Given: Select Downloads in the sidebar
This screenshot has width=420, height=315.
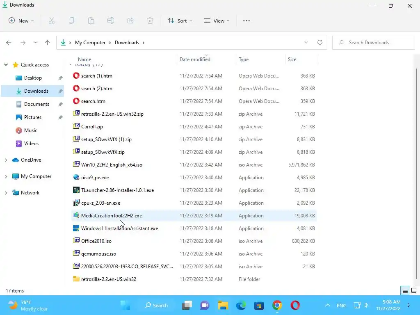Looking at the screenshot, I should [33, 91].
